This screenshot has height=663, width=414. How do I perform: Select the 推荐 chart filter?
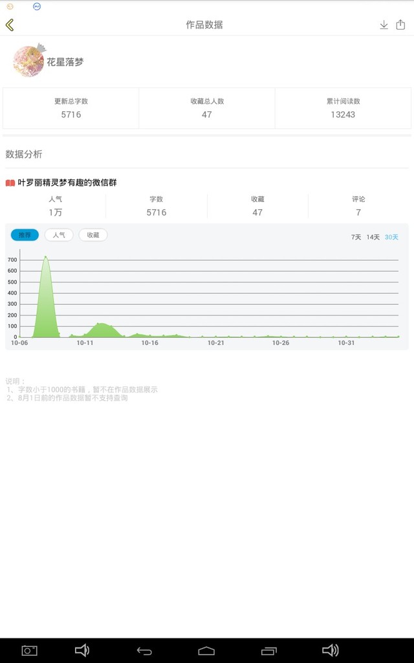[x=25, y=235]
